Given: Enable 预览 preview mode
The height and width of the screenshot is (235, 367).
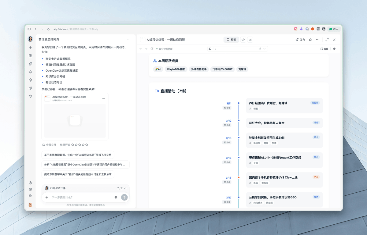Looking at the screenshot, I should (231, 39).
